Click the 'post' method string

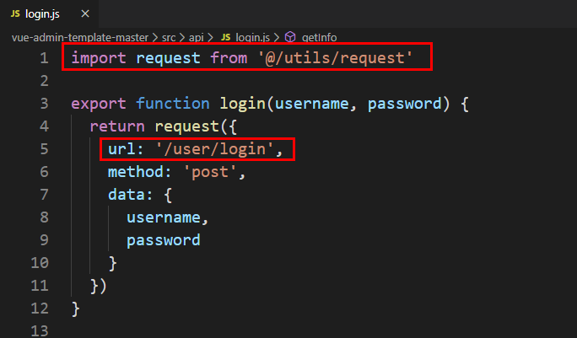[210, 172]
